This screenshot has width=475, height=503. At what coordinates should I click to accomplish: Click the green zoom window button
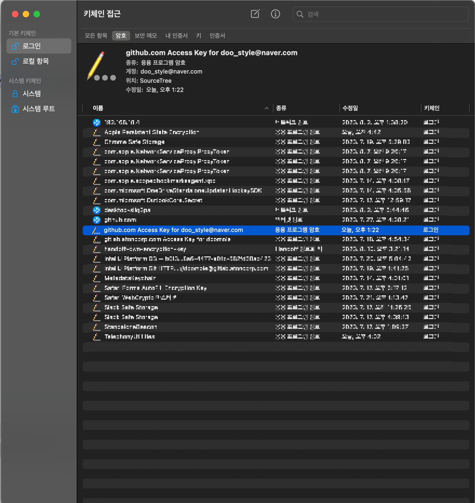point(37,14)
